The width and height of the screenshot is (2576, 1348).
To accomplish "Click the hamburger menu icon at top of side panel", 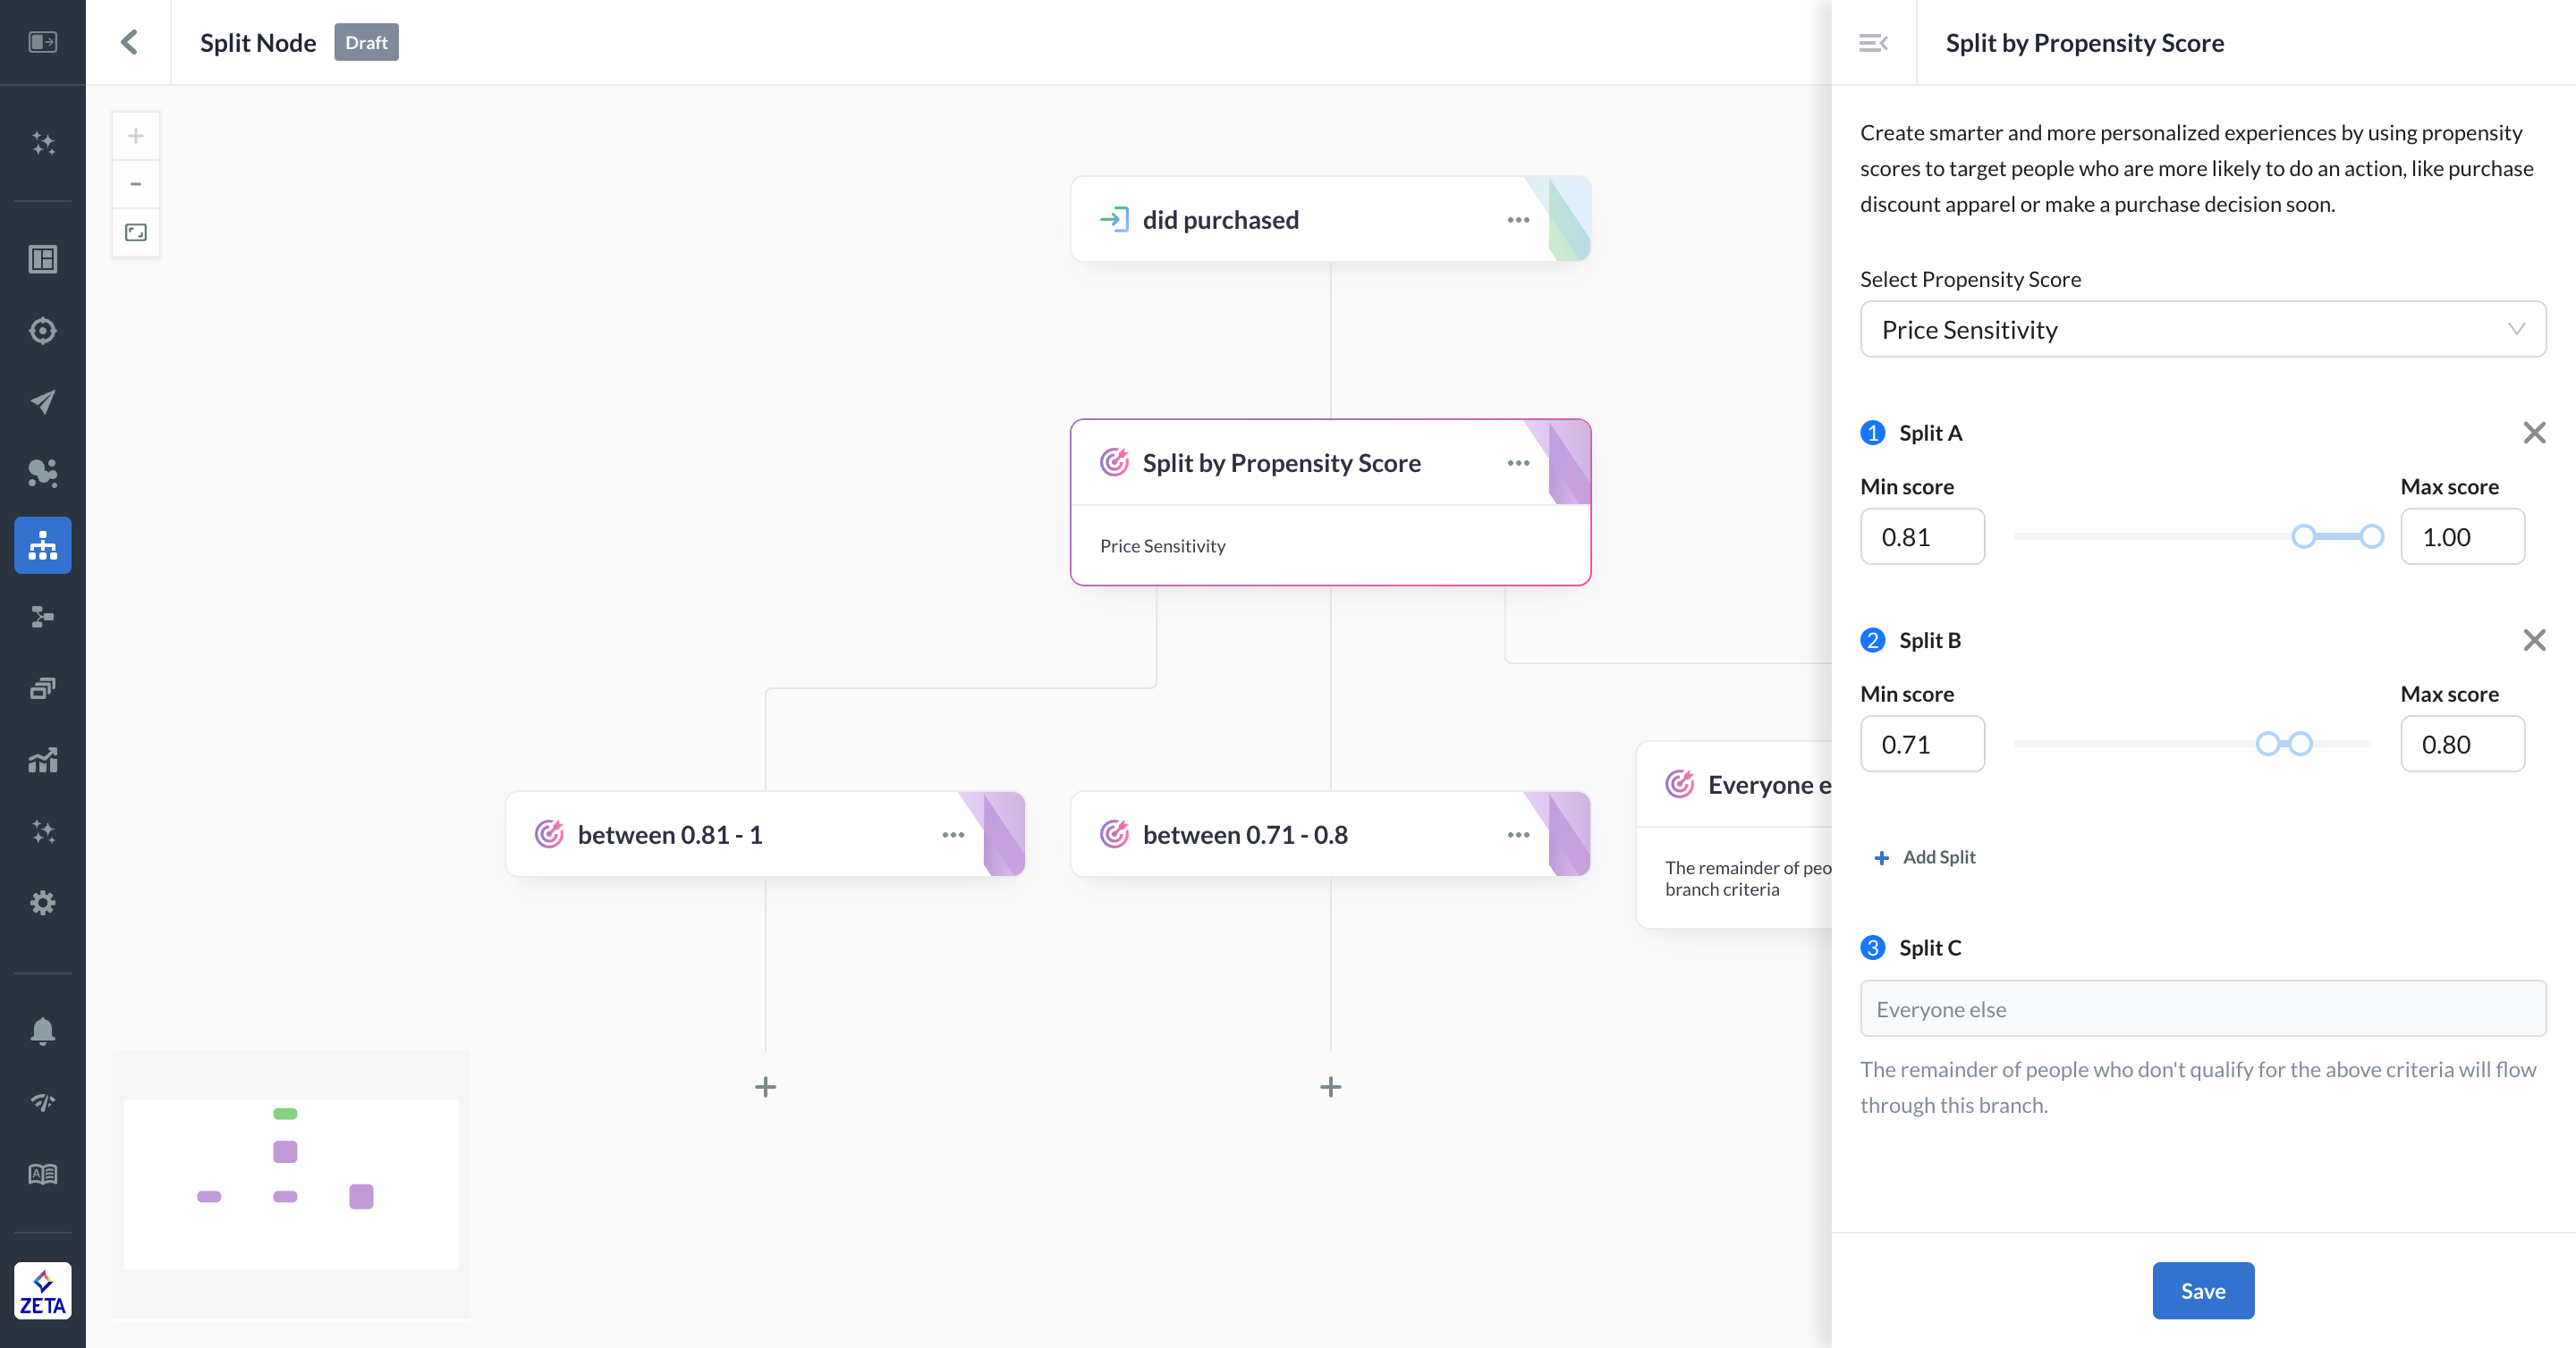I will (x=1874, y=43).
